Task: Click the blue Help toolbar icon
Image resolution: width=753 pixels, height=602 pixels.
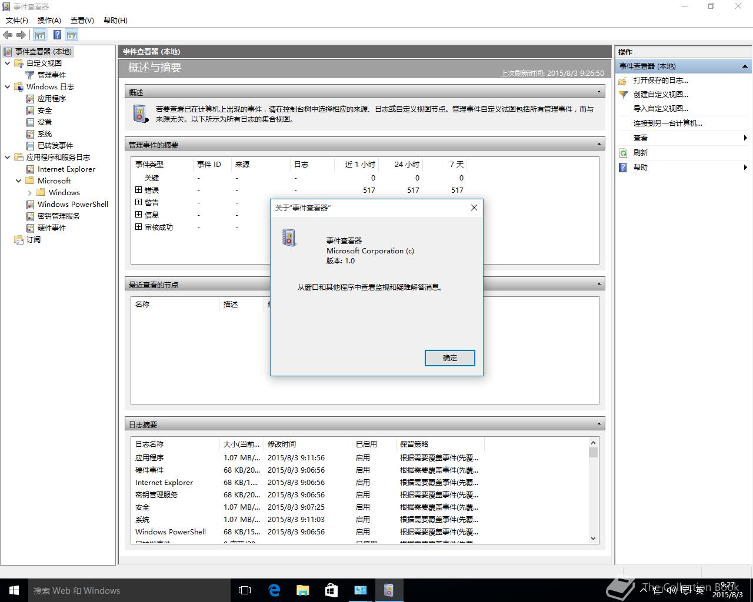Action: click(x=57, y=35)
